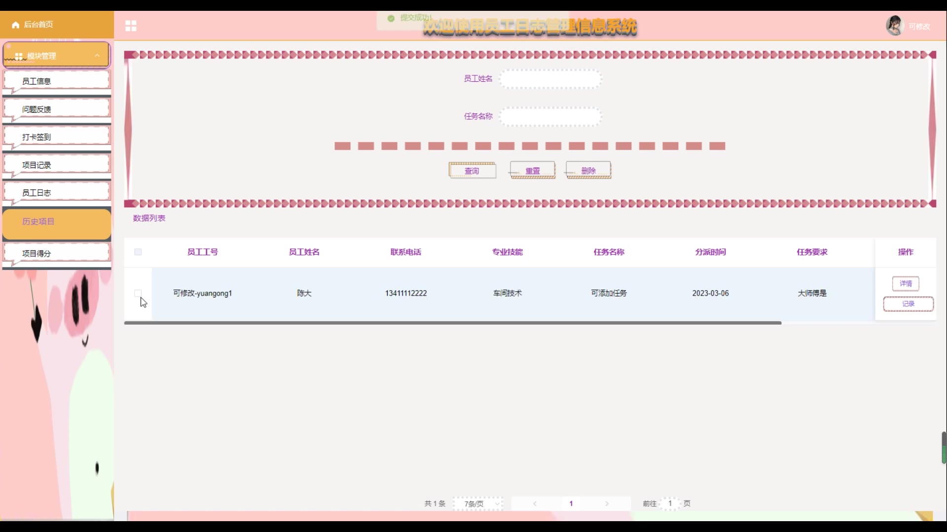Open the 打卡签到 menu item

click(x=57, y=137)
